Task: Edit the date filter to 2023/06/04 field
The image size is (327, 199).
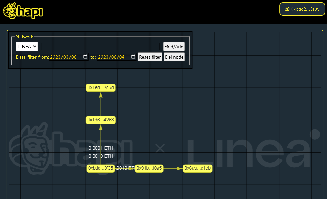Action: (x=117, y=57)
